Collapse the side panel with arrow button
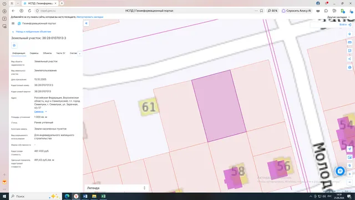The height and width of the screenshot is (200, 355). (87, 23)
